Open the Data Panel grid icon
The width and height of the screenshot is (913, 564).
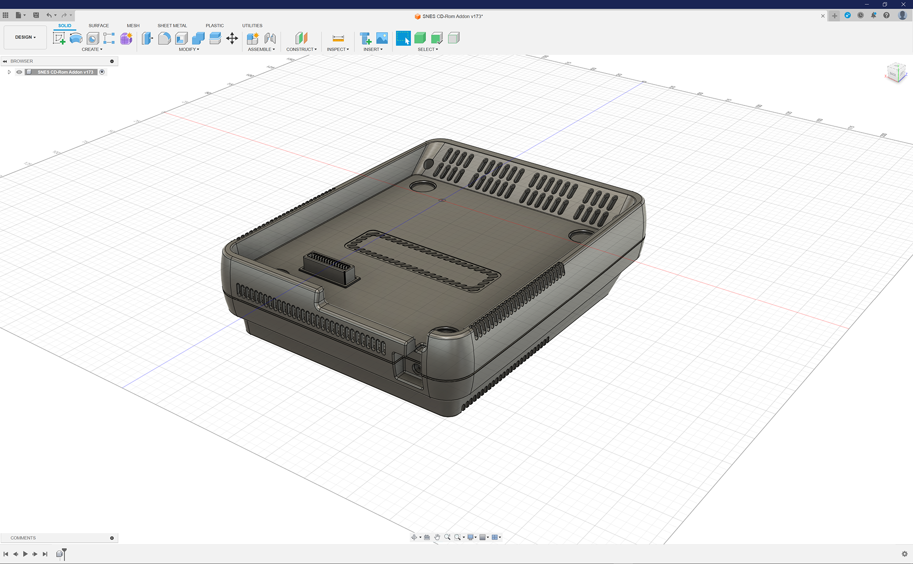pos(6,15)
